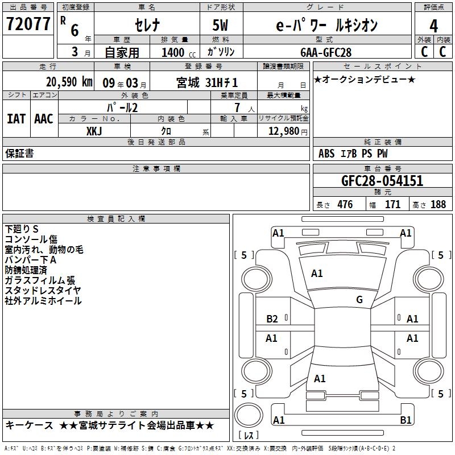This screenshot has width=455, height=455.
Task: Click the chassis number GFC28-054151
Action: point(382,180)
